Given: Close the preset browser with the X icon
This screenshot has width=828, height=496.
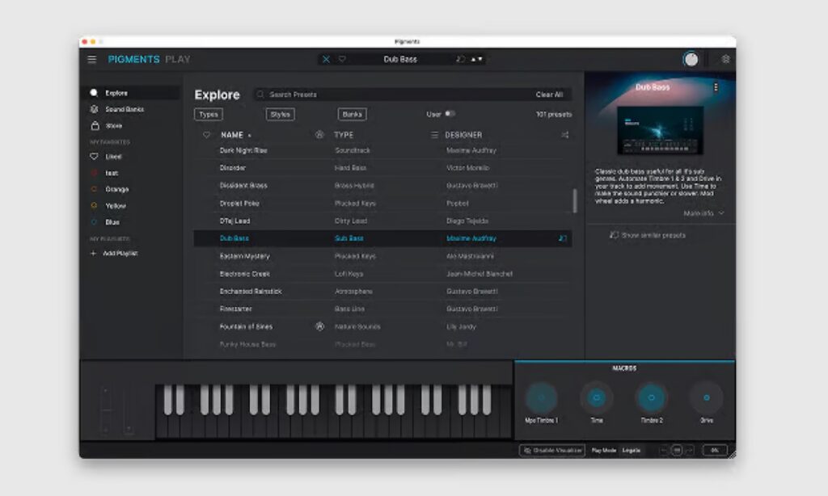Looking at the screenshot, I should [x=326, y=59].
